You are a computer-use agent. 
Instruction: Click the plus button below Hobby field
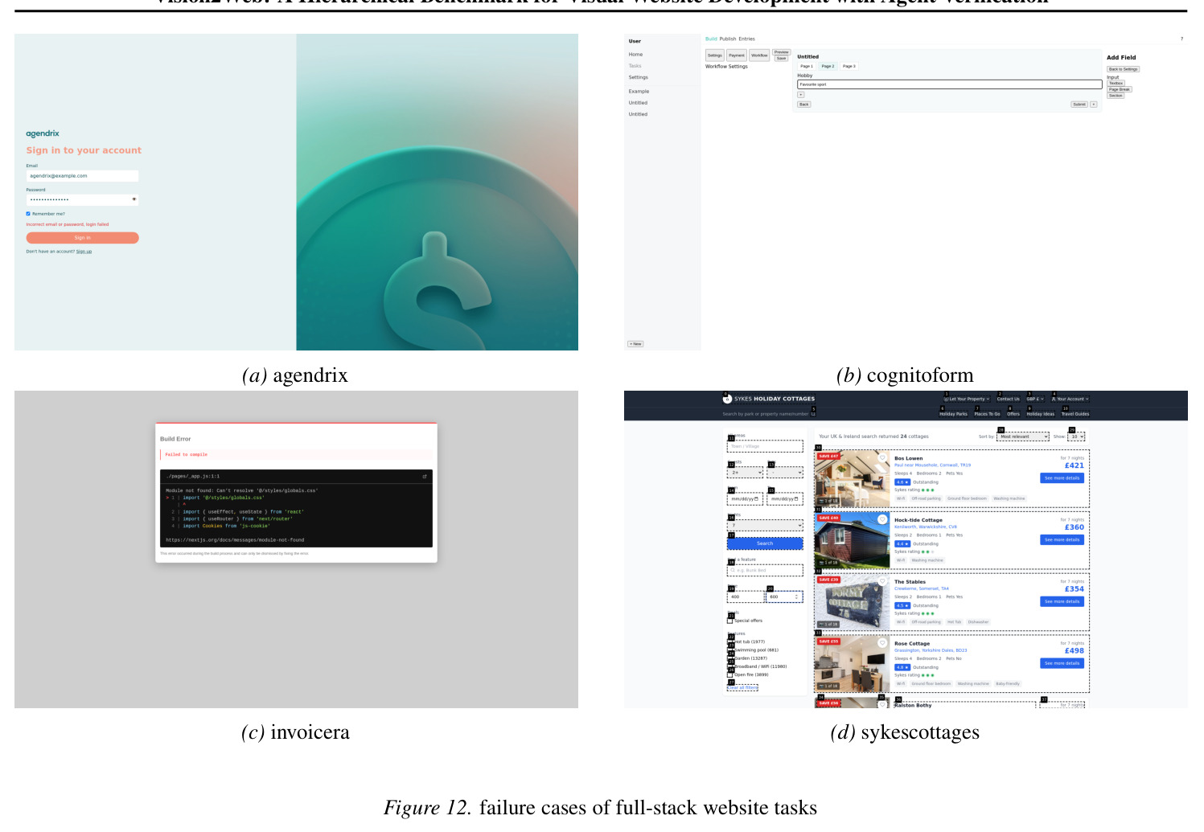pyautogui.click(x=800, y=95)
